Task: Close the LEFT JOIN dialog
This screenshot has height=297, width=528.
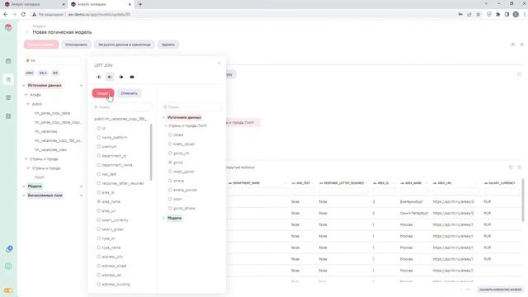Action: coord(219,63)
